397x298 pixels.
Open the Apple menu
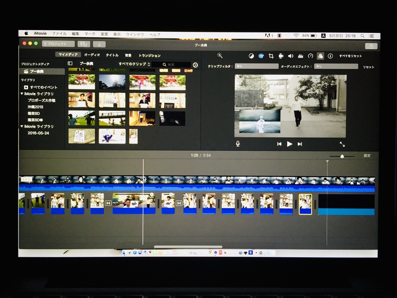pos(26,34)
